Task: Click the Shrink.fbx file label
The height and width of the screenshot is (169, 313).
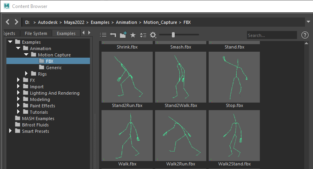Action: (x=127, y=47)
